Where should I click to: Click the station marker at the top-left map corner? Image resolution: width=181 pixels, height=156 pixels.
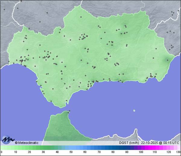coord(5,9)
